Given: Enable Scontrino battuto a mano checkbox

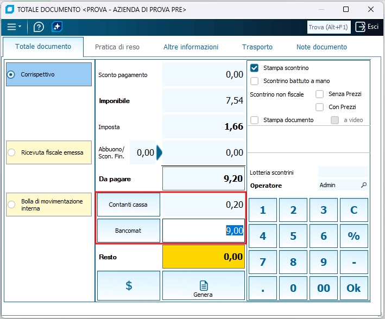Looking at the screenshot, I should (x=254, y=81).
